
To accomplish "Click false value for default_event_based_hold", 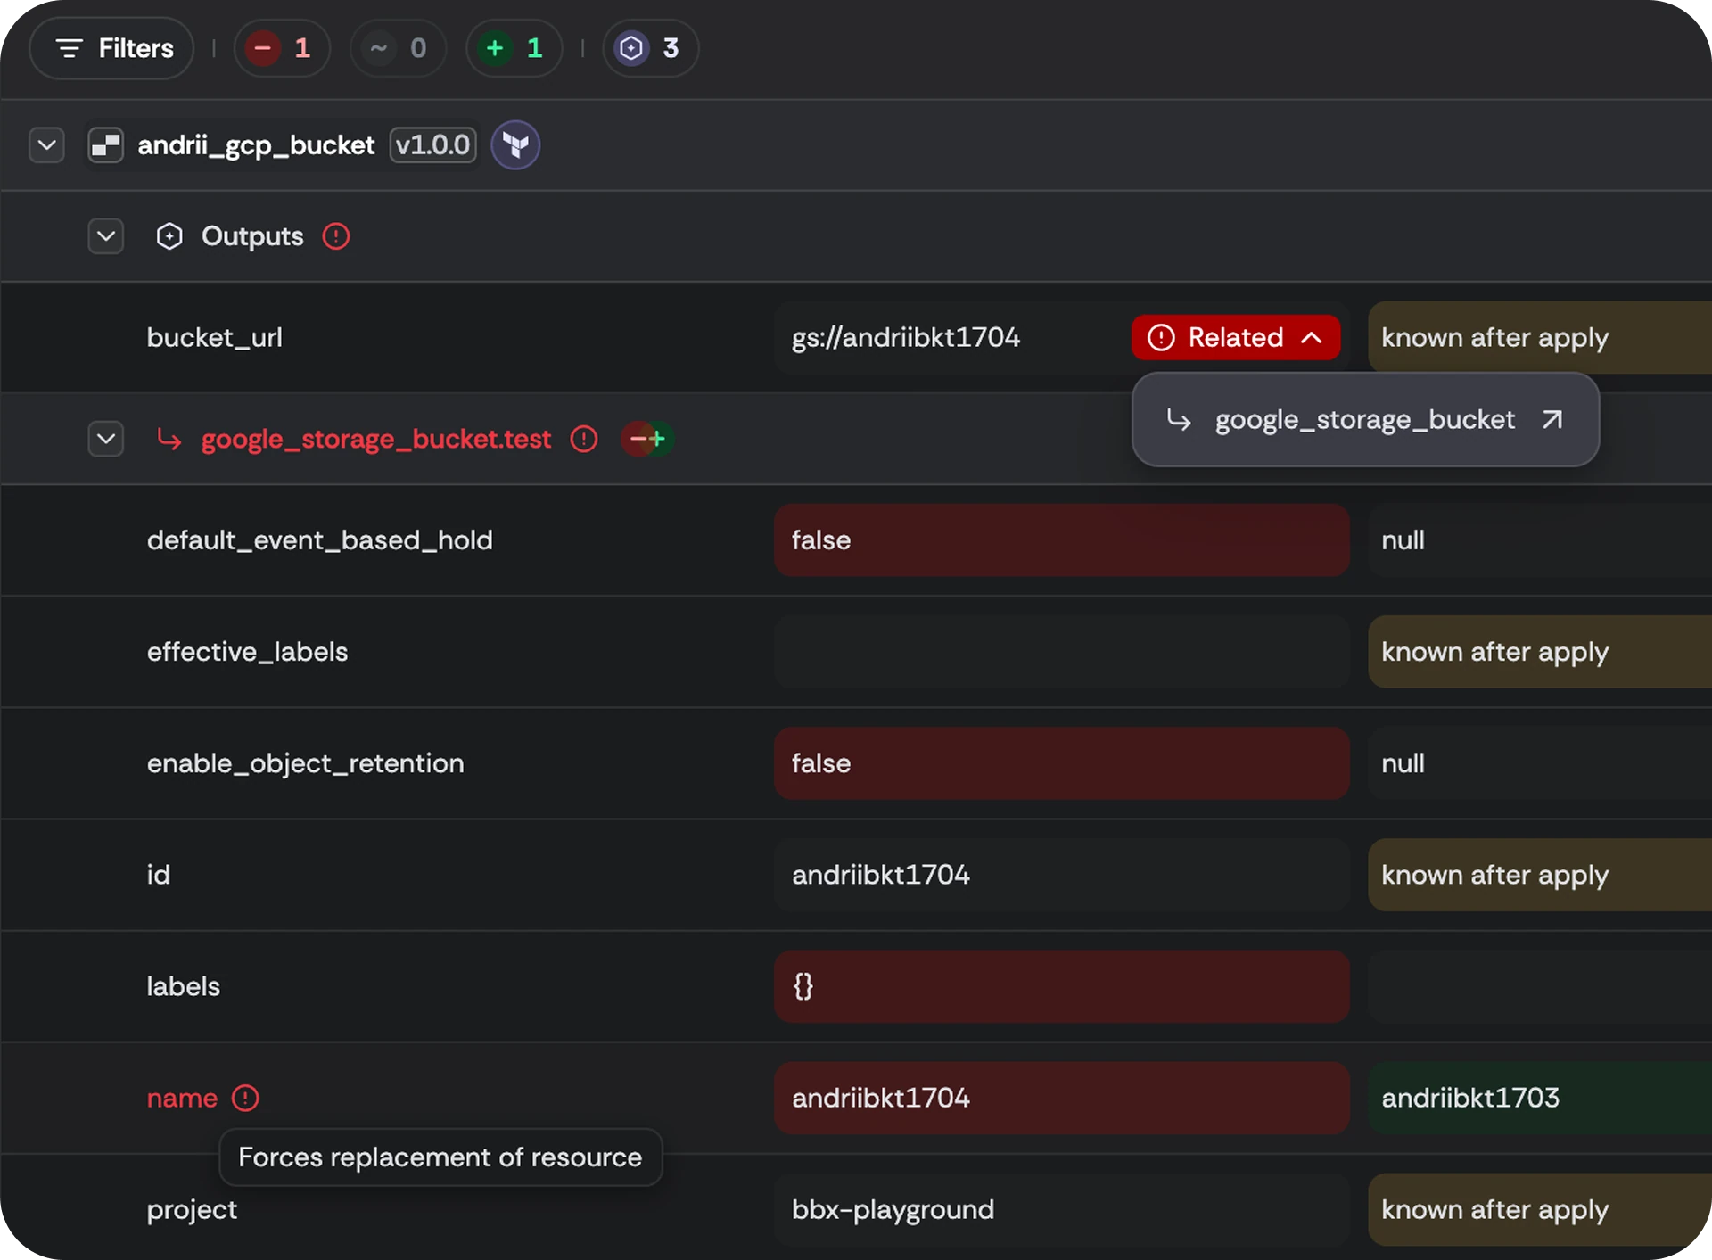I will click(1061, 540).
